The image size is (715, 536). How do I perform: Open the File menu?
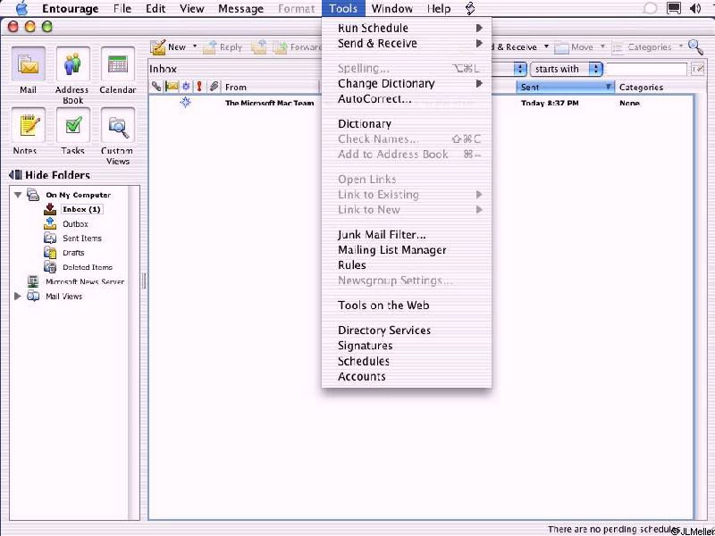pyautogui.click(x=122, y=9)
